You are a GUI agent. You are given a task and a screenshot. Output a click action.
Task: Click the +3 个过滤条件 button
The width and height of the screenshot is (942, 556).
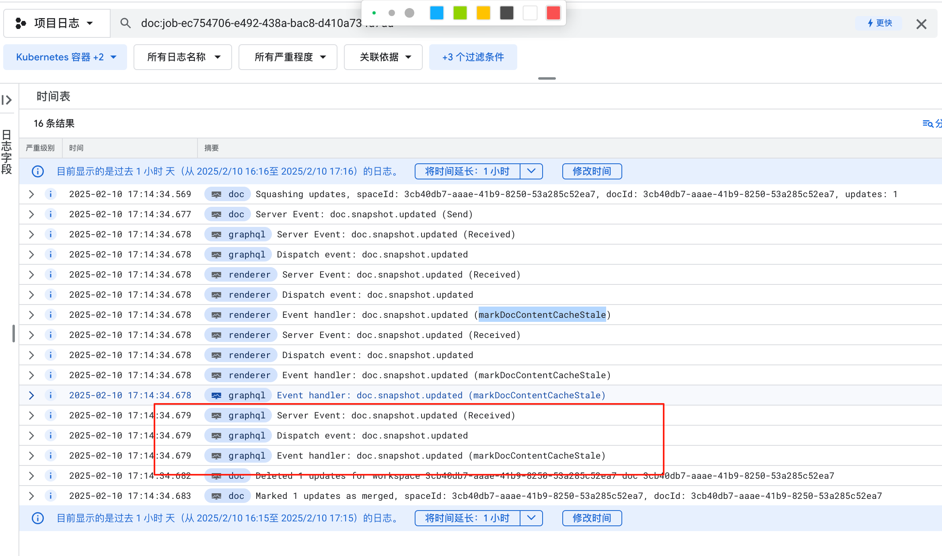[x=473, y=57]
